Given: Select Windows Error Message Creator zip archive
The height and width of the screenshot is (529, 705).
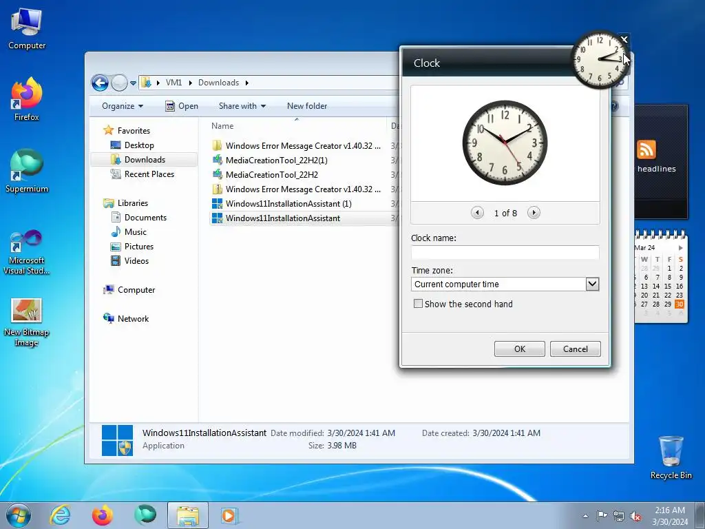Looking at the screenshot, I should [x=303, y=189].
